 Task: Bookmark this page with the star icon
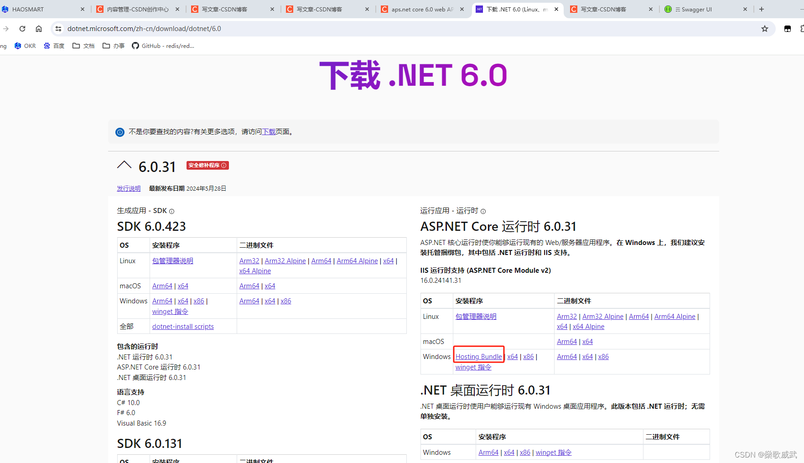765,29
